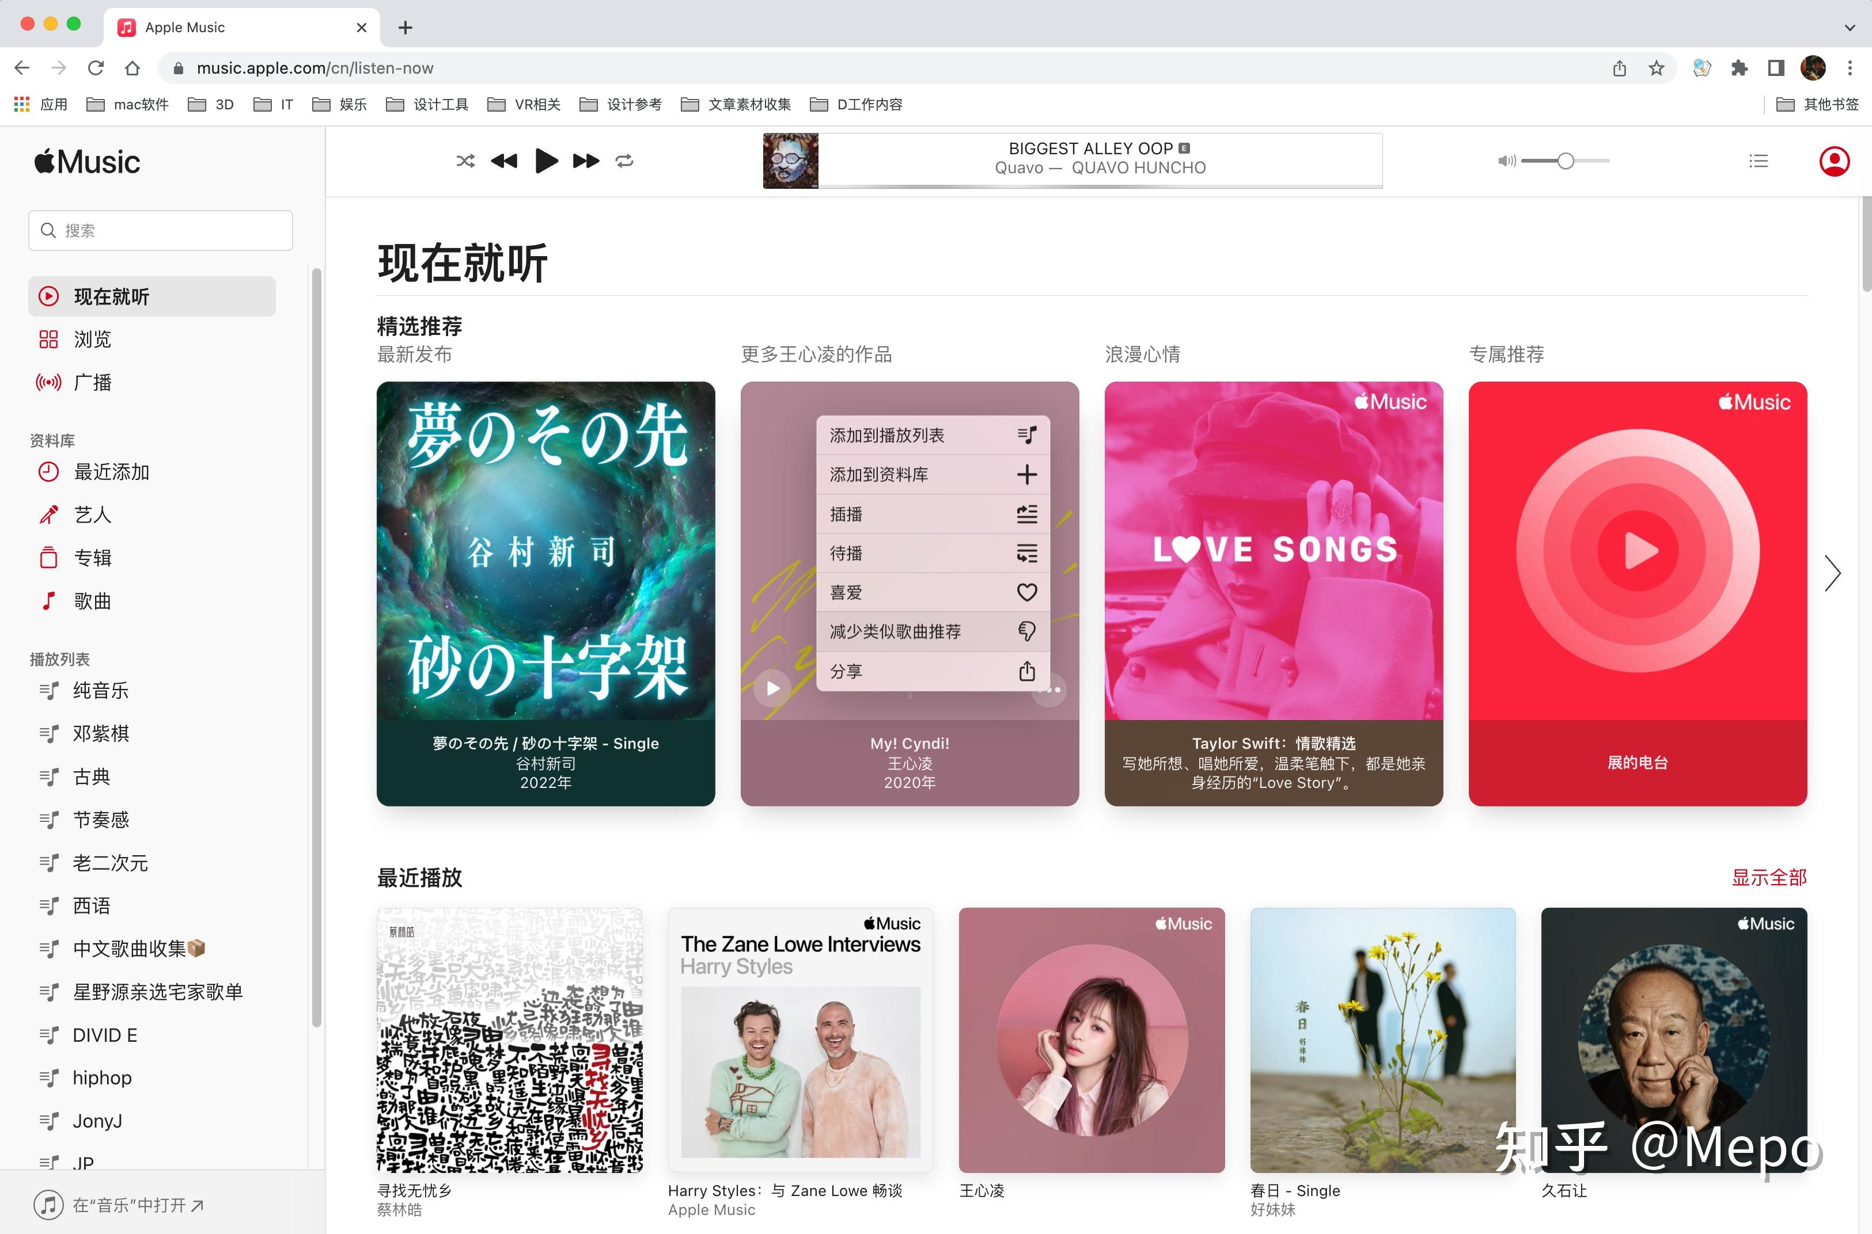
Task: Open the DIVID E playlist
Action: point(152,1035)
